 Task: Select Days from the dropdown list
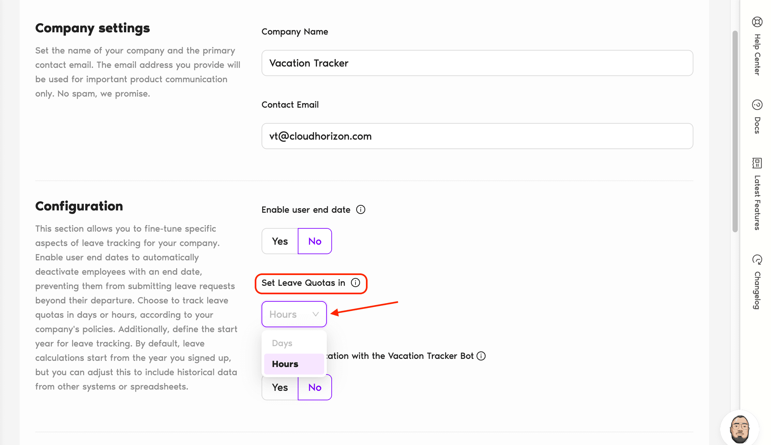click(282, 343)
